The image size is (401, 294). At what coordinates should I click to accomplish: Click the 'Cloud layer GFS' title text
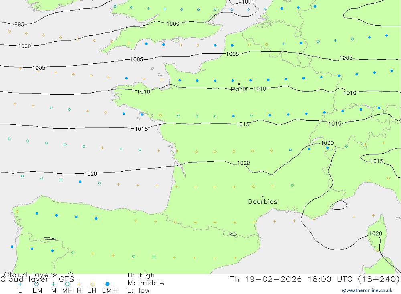click(37, 279)
